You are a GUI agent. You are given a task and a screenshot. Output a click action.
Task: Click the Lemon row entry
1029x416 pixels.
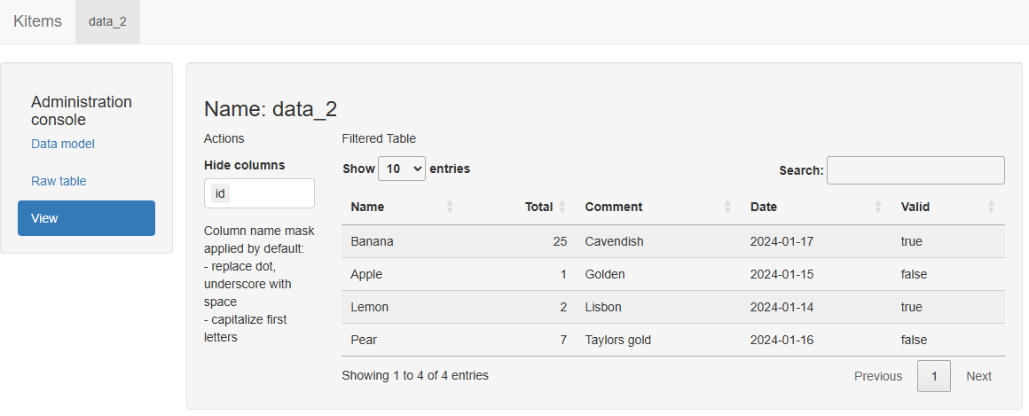click(369, 307)
